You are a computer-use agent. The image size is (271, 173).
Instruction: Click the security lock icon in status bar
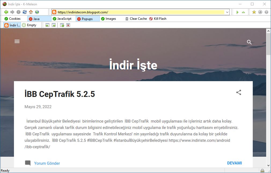click(x=262, y=171)
